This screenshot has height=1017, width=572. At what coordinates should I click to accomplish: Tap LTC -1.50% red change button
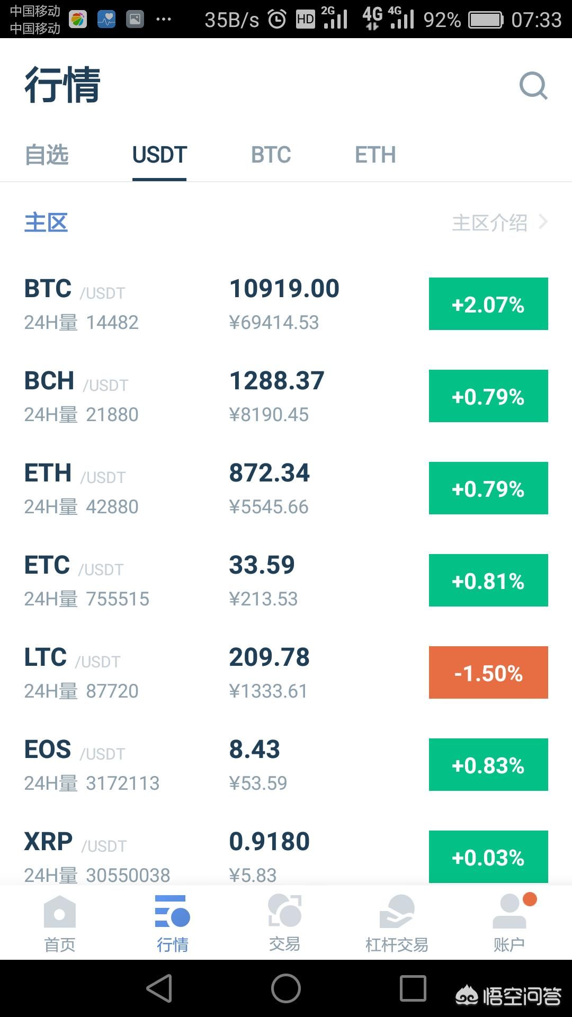(488, 673)
